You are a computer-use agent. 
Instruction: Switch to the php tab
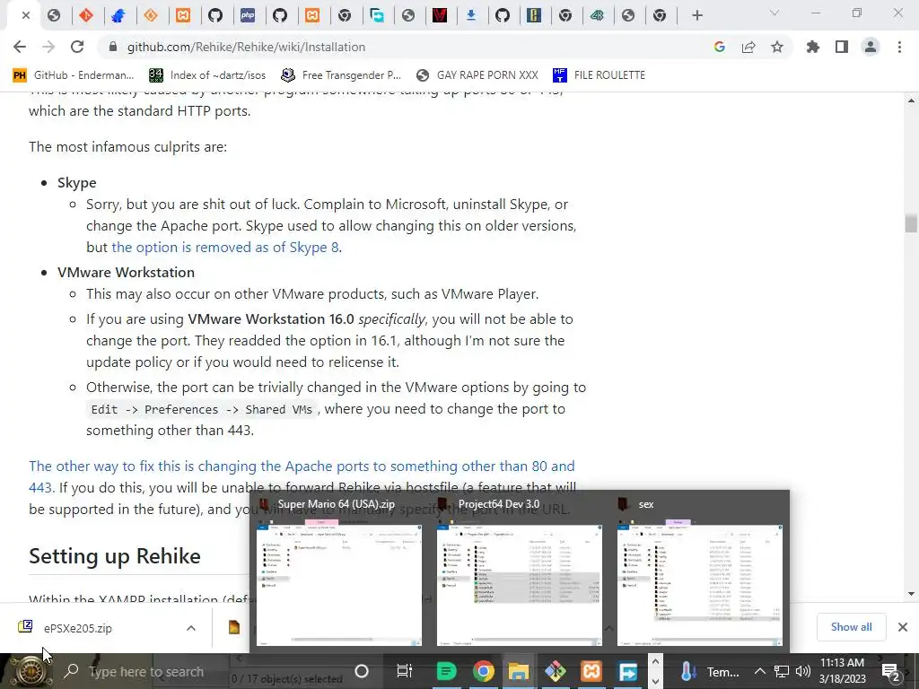click(x=248, y=15)
